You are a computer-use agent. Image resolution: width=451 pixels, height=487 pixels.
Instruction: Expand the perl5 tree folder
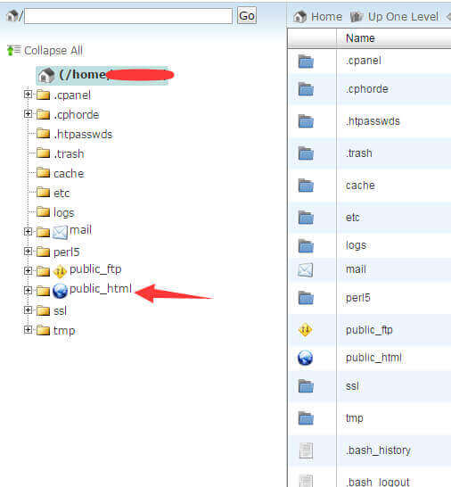[x=28, y=251]
